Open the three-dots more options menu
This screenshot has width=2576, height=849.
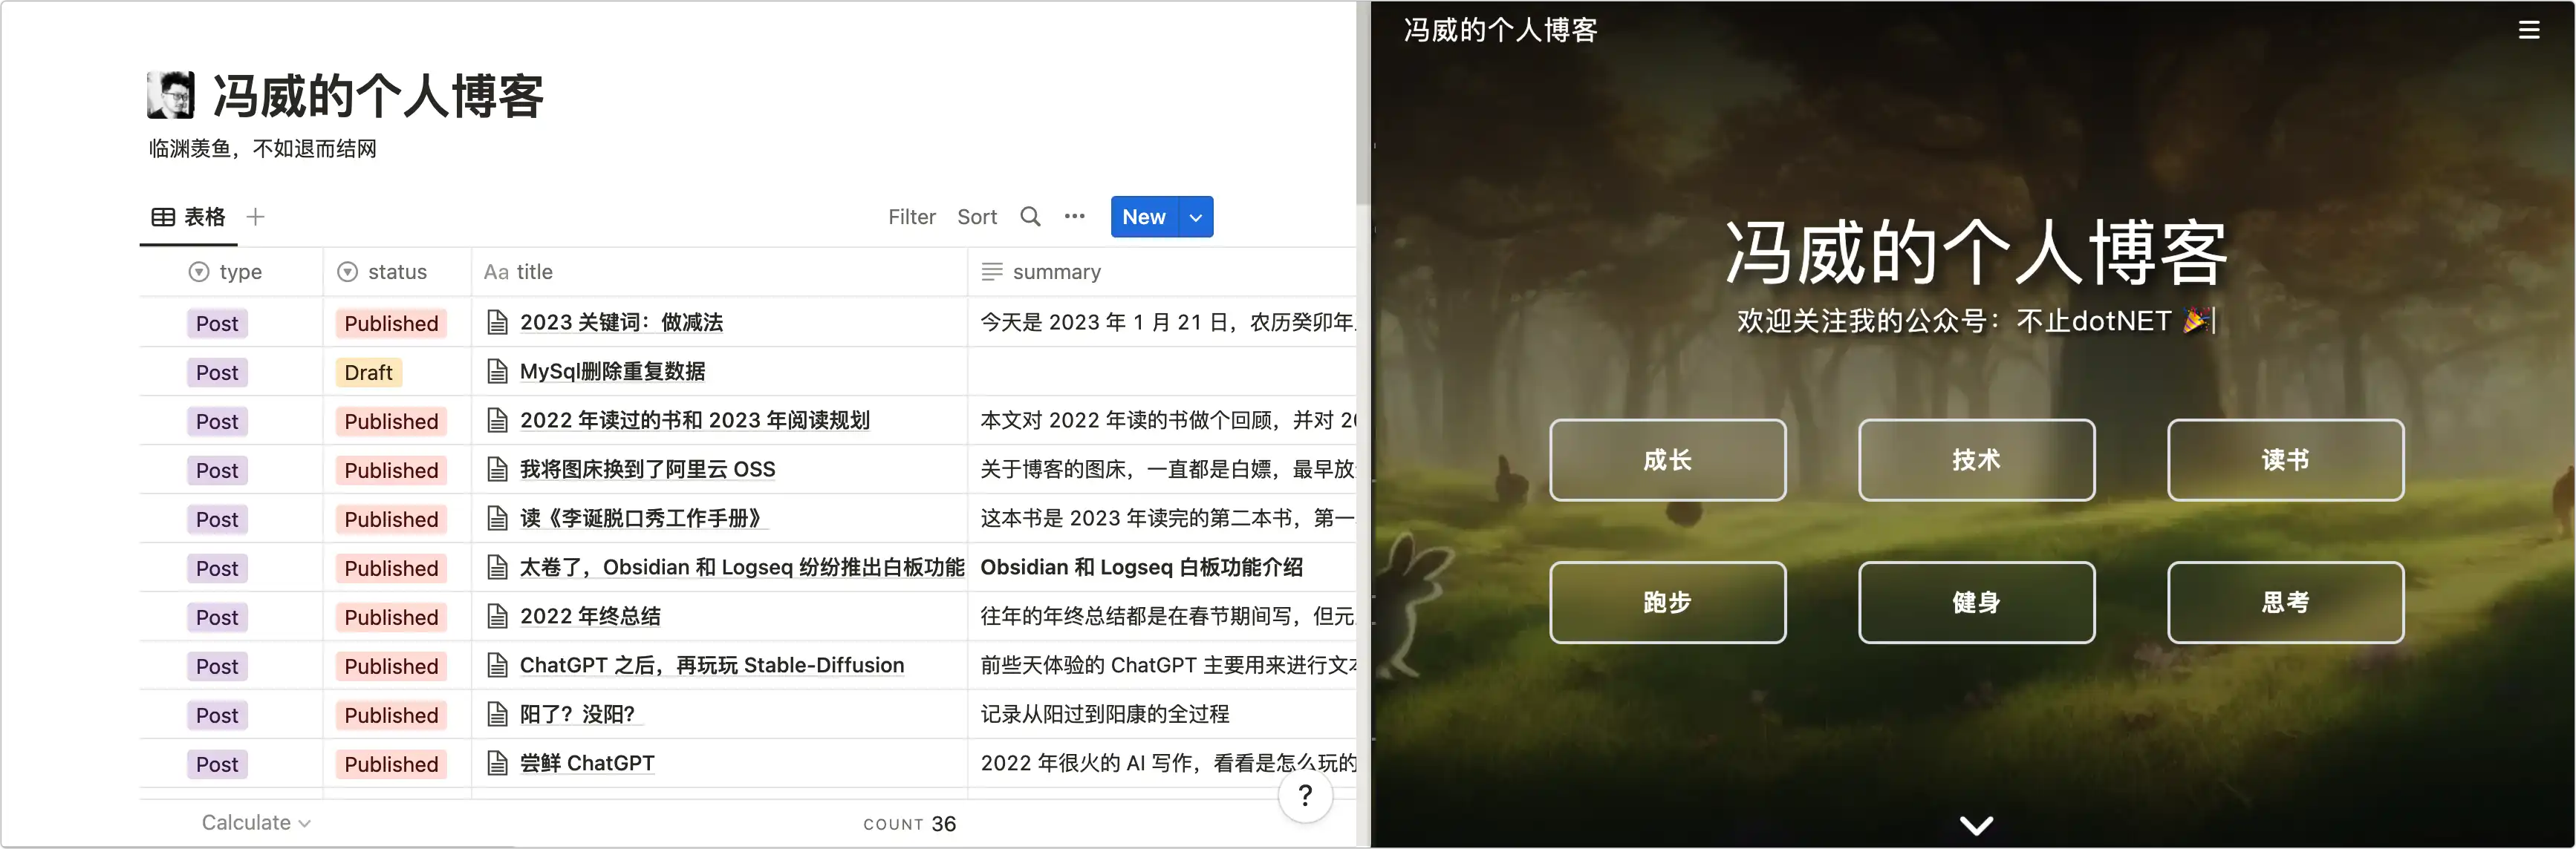pos(1074,217)
